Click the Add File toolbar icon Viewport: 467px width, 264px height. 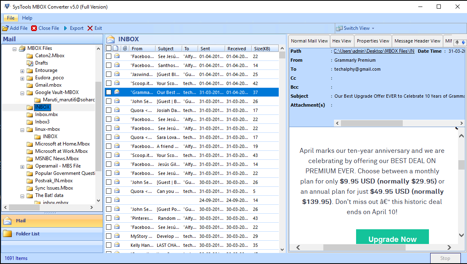pos(5,28)
